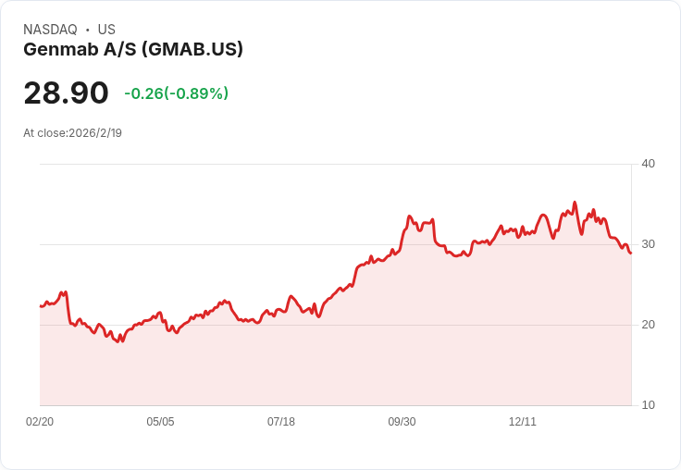This screenshot has height=470, width=681.
Task: Click the dot separator between NASDAQ and US
Action: click(x=87, y=30)
